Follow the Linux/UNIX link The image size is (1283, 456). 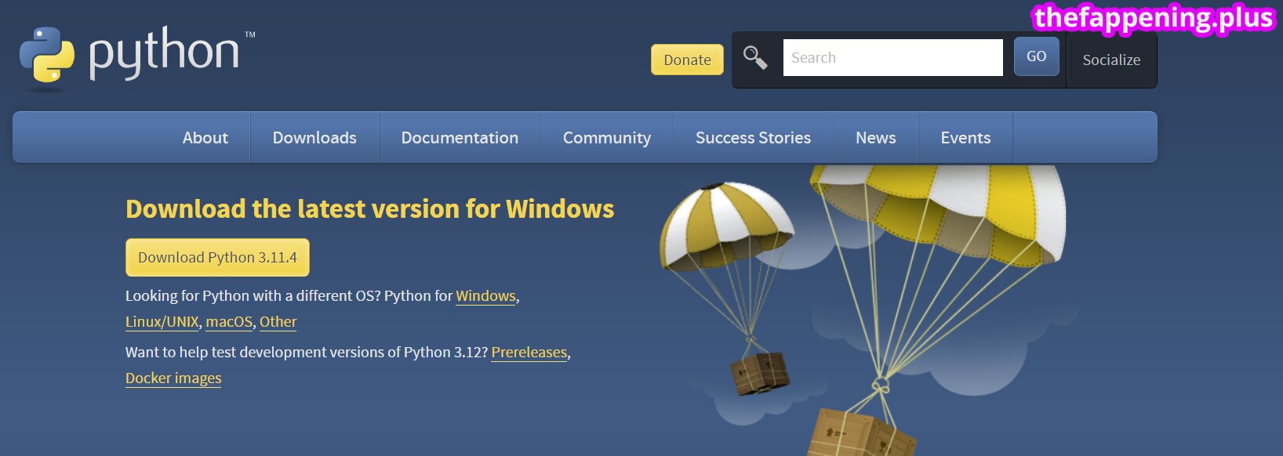[x=162, y=321]
